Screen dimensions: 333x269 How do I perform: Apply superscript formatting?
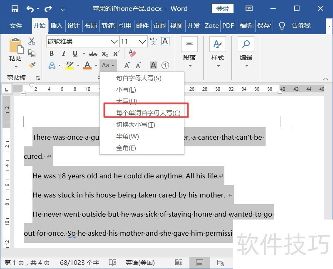[117, 54]
